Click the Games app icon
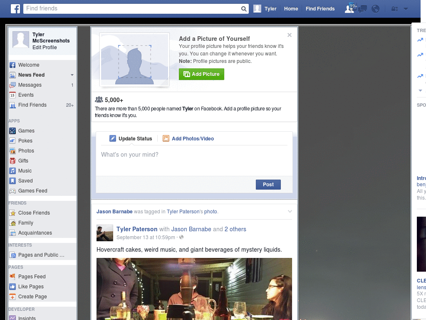The height and width of the screenshot is (320, 426). tap(12, 131)
